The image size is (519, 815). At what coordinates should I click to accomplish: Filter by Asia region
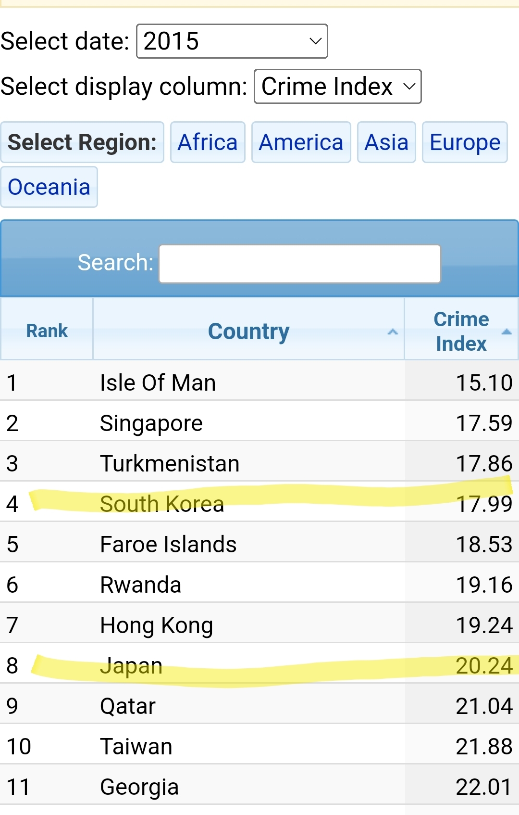click(386, 142)
